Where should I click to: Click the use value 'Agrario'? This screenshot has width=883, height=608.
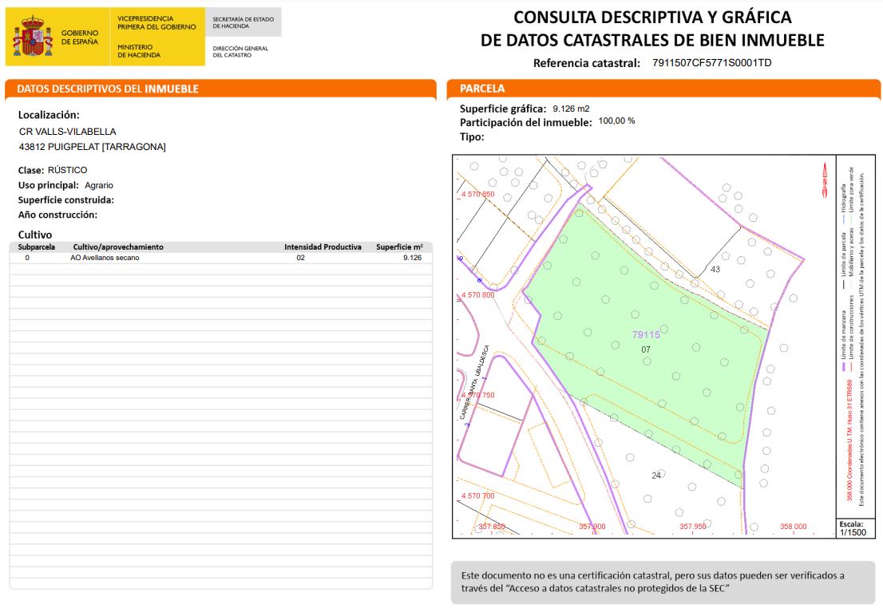click(x=99, y=185)
